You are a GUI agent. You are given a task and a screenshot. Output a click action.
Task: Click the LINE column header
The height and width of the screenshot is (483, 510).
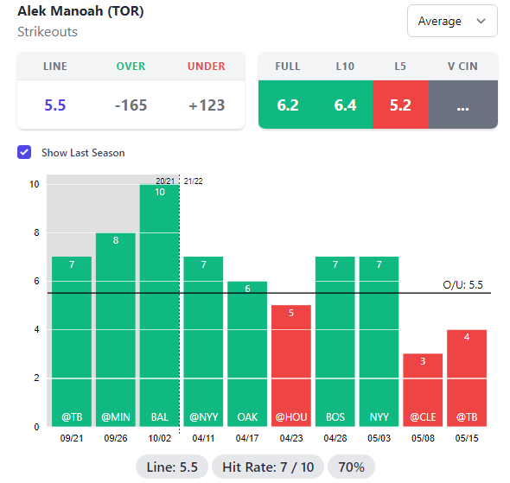(55, 67)
